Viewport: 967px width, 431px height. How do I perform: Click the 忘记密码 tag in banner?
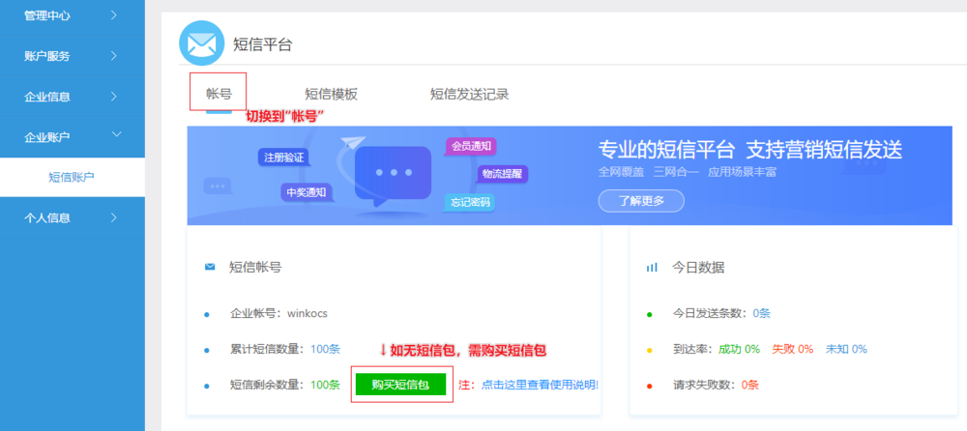point(471,202)
